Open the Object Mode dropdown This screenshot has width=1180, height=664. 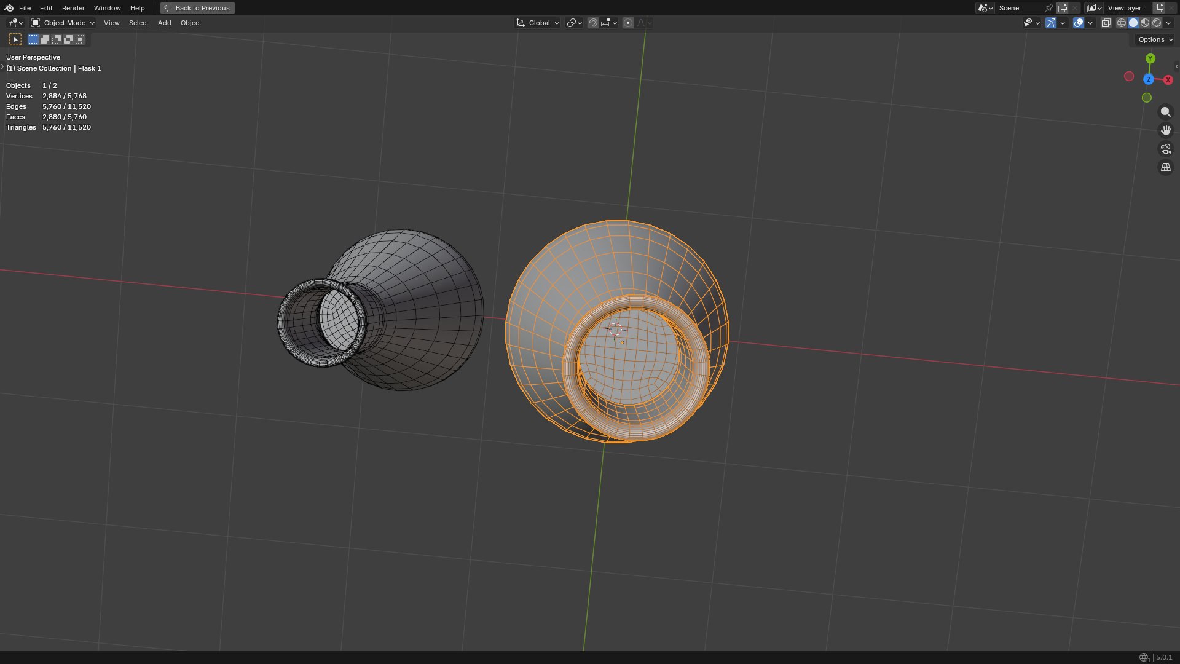coord(63,23)
